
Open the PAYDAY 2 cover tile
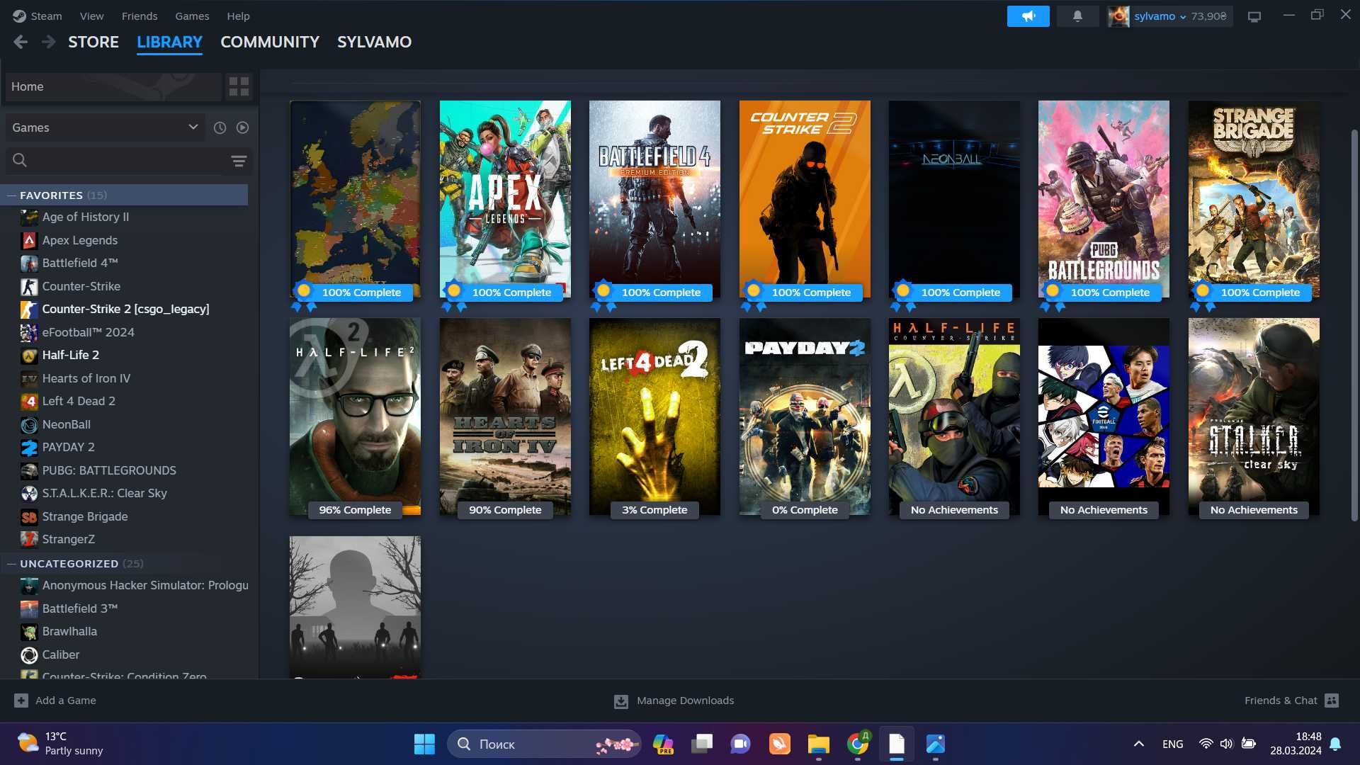pos(805,416)
